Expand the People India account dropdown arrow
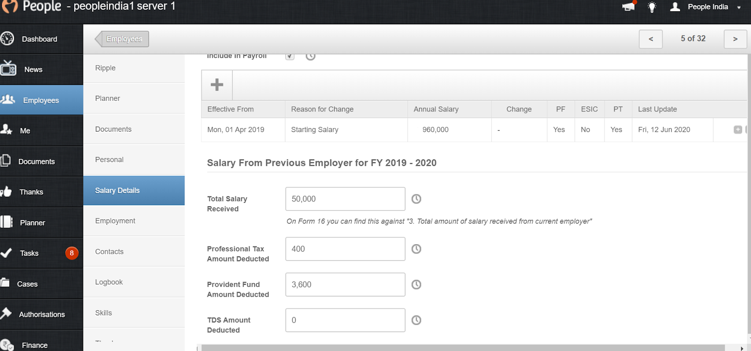 739,7
